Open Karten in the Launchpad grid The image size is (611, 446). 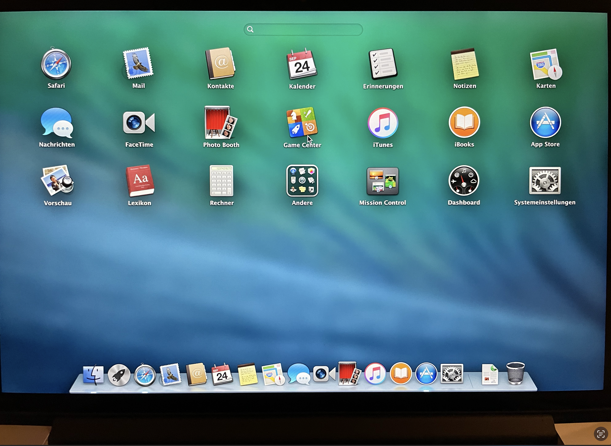pos(546,64)
